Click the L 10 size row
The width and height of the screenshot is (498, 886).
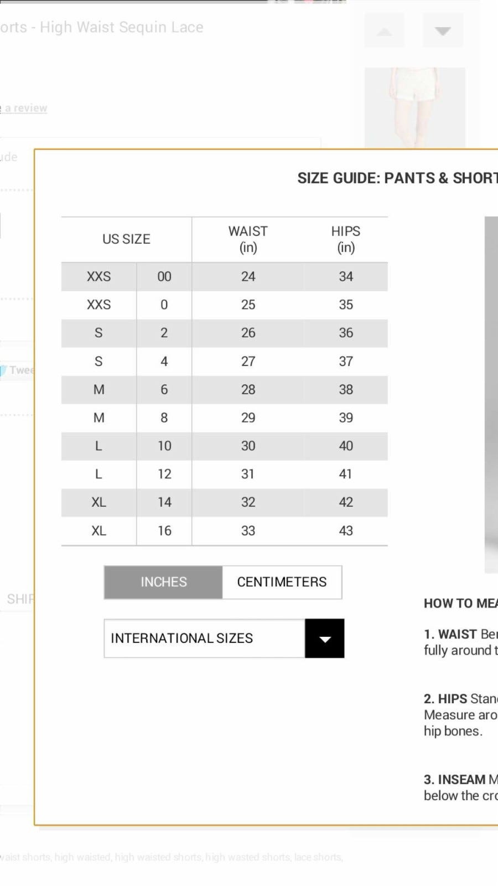tap(224, 446)
